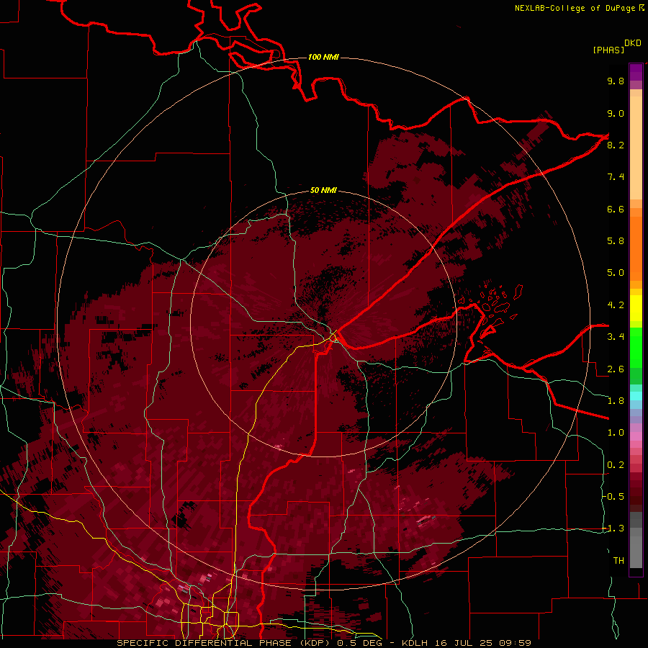Image resolution: width=648 pixels, height=648 pixels.
Task: Click the 7.4 value on the scale
Action: pyautogui.click(x=616, y=177)
